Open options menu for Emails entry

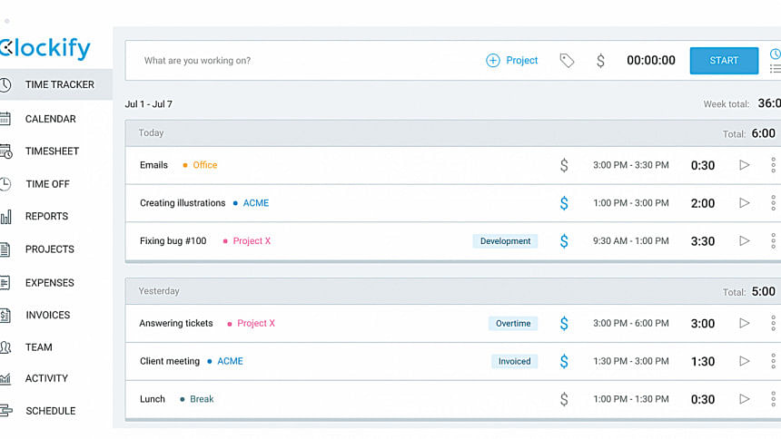pyautogui.click(x=774, y=165)
